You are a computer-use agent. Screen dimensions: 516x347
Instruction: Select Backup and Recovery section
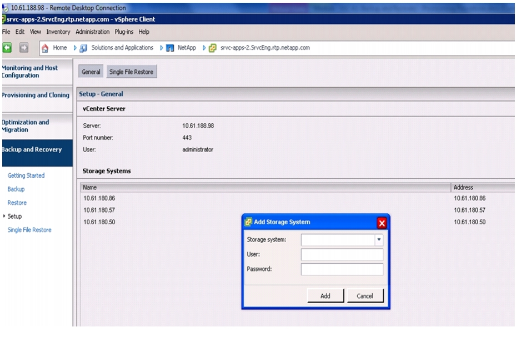[37, 153]
